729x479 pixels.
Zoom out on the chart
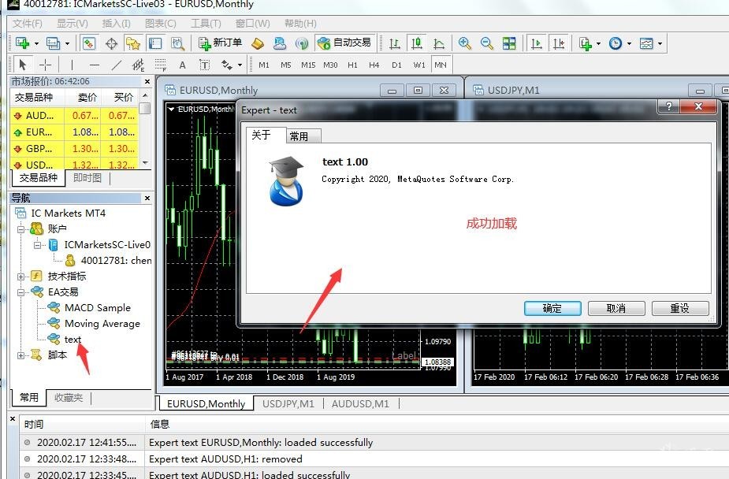[x=486, y=43]
